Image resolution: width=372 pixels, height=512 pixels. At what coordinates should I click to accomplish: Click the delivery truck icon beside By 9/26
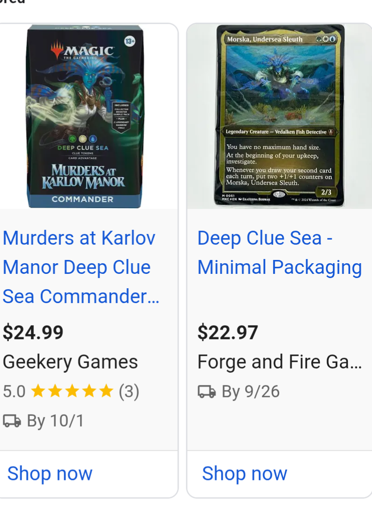pyautogui.click(x=207, y=391)
